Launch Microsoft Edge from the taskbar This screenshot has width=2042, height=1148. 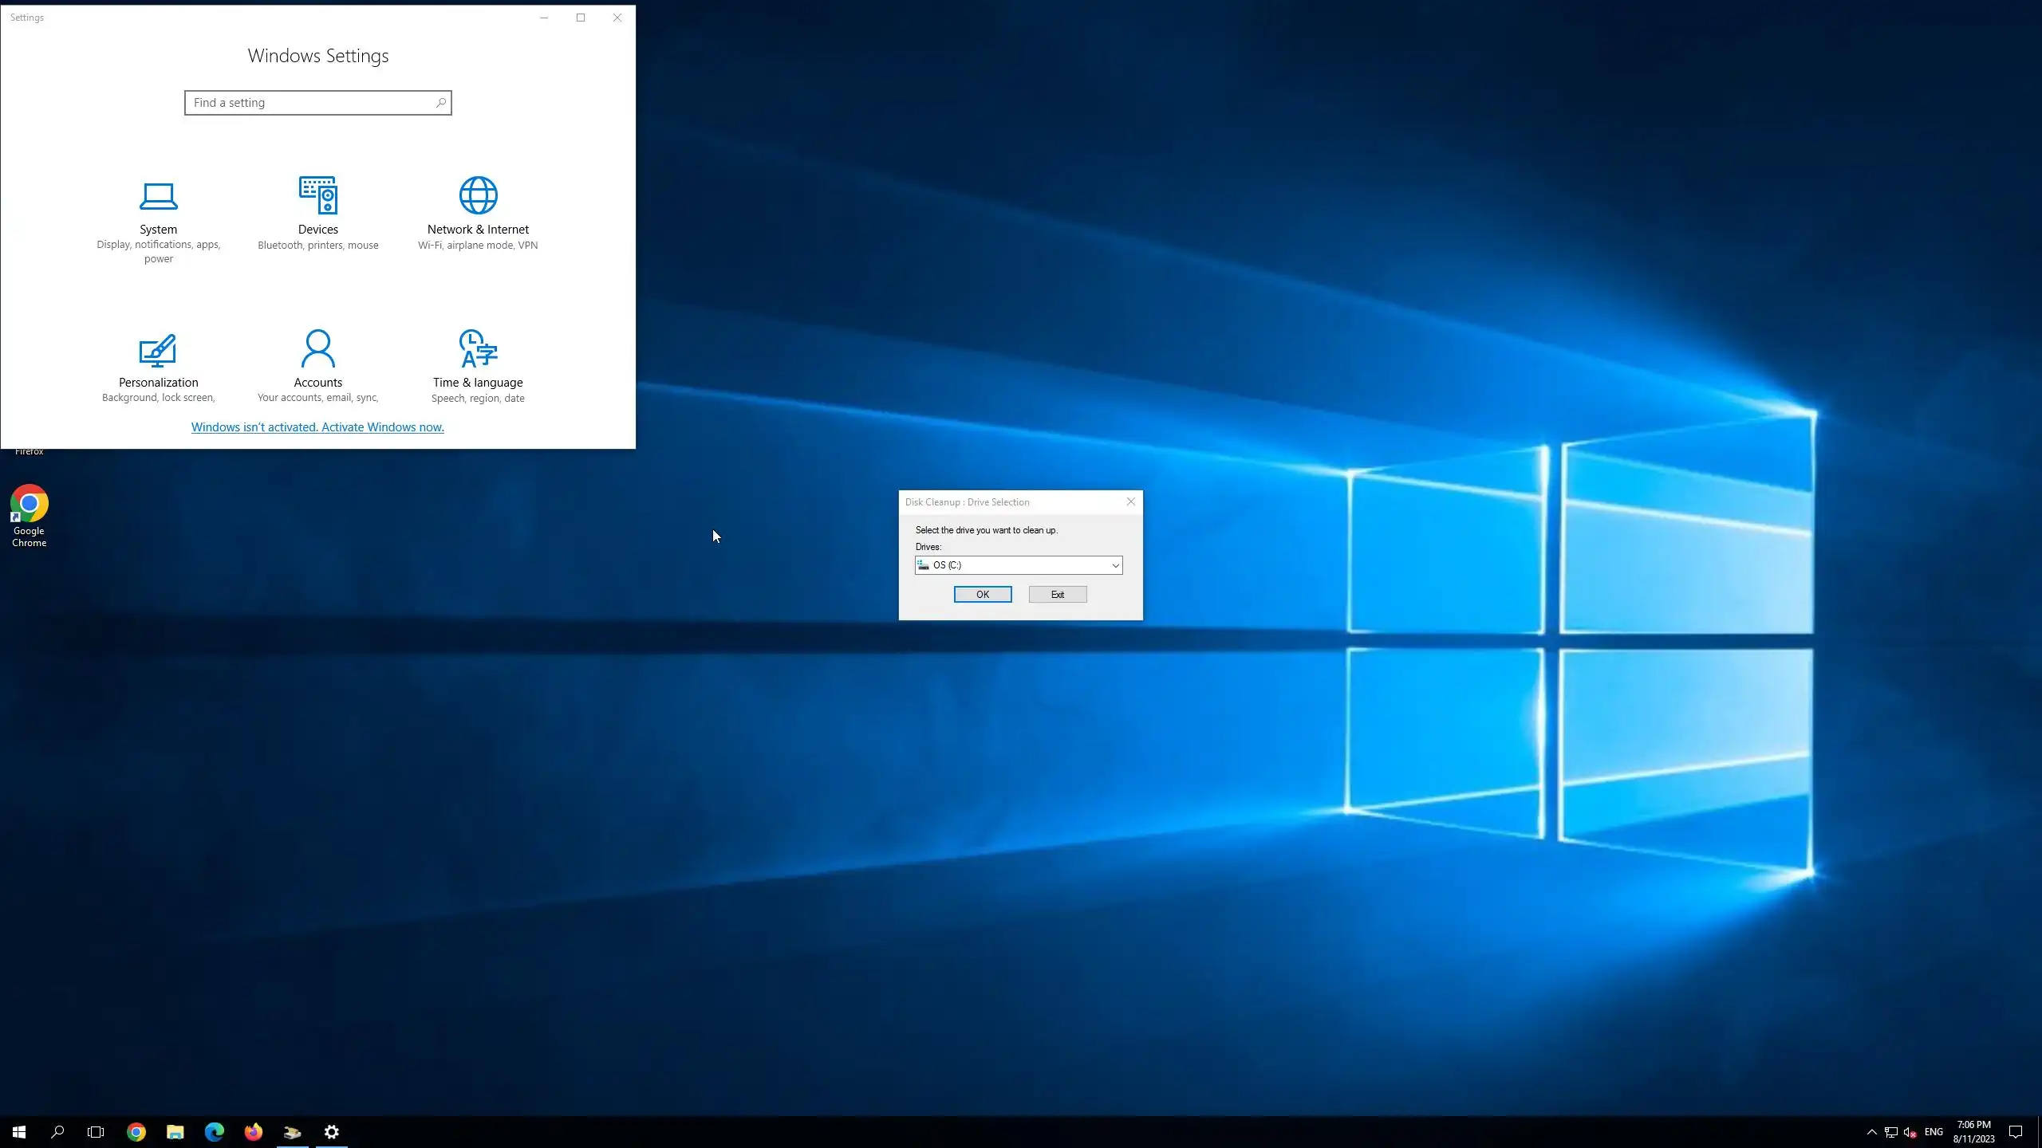click(x=214, y=1132)
